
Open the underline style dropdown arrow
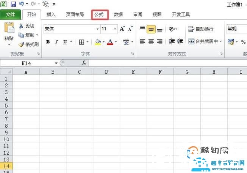point(71,42)
